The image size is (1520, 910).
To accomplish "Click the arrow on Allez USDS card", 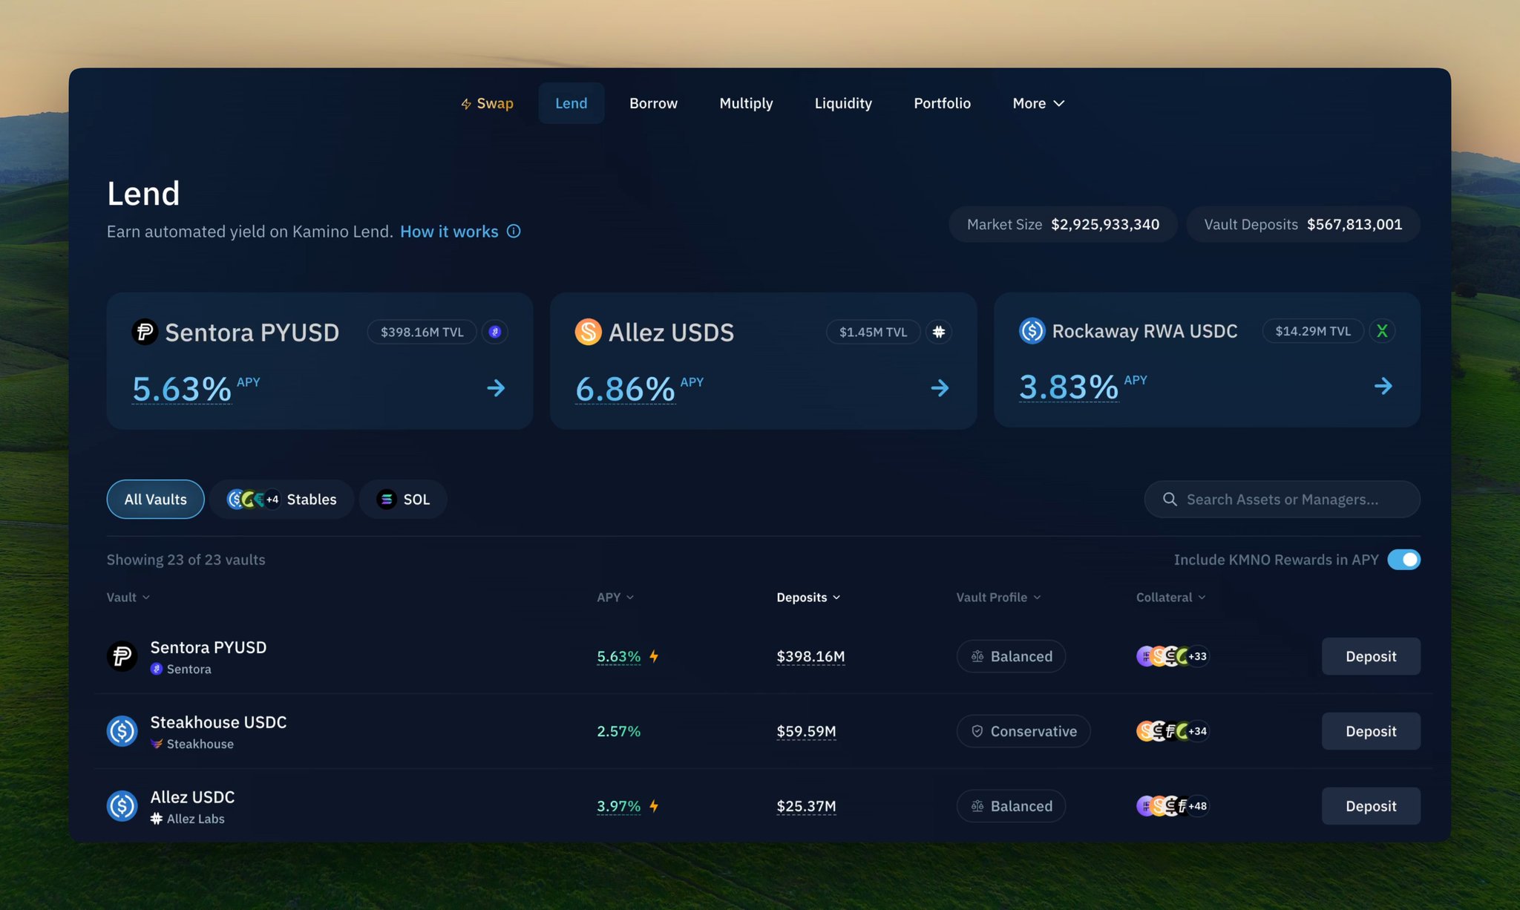I will 940,388.
